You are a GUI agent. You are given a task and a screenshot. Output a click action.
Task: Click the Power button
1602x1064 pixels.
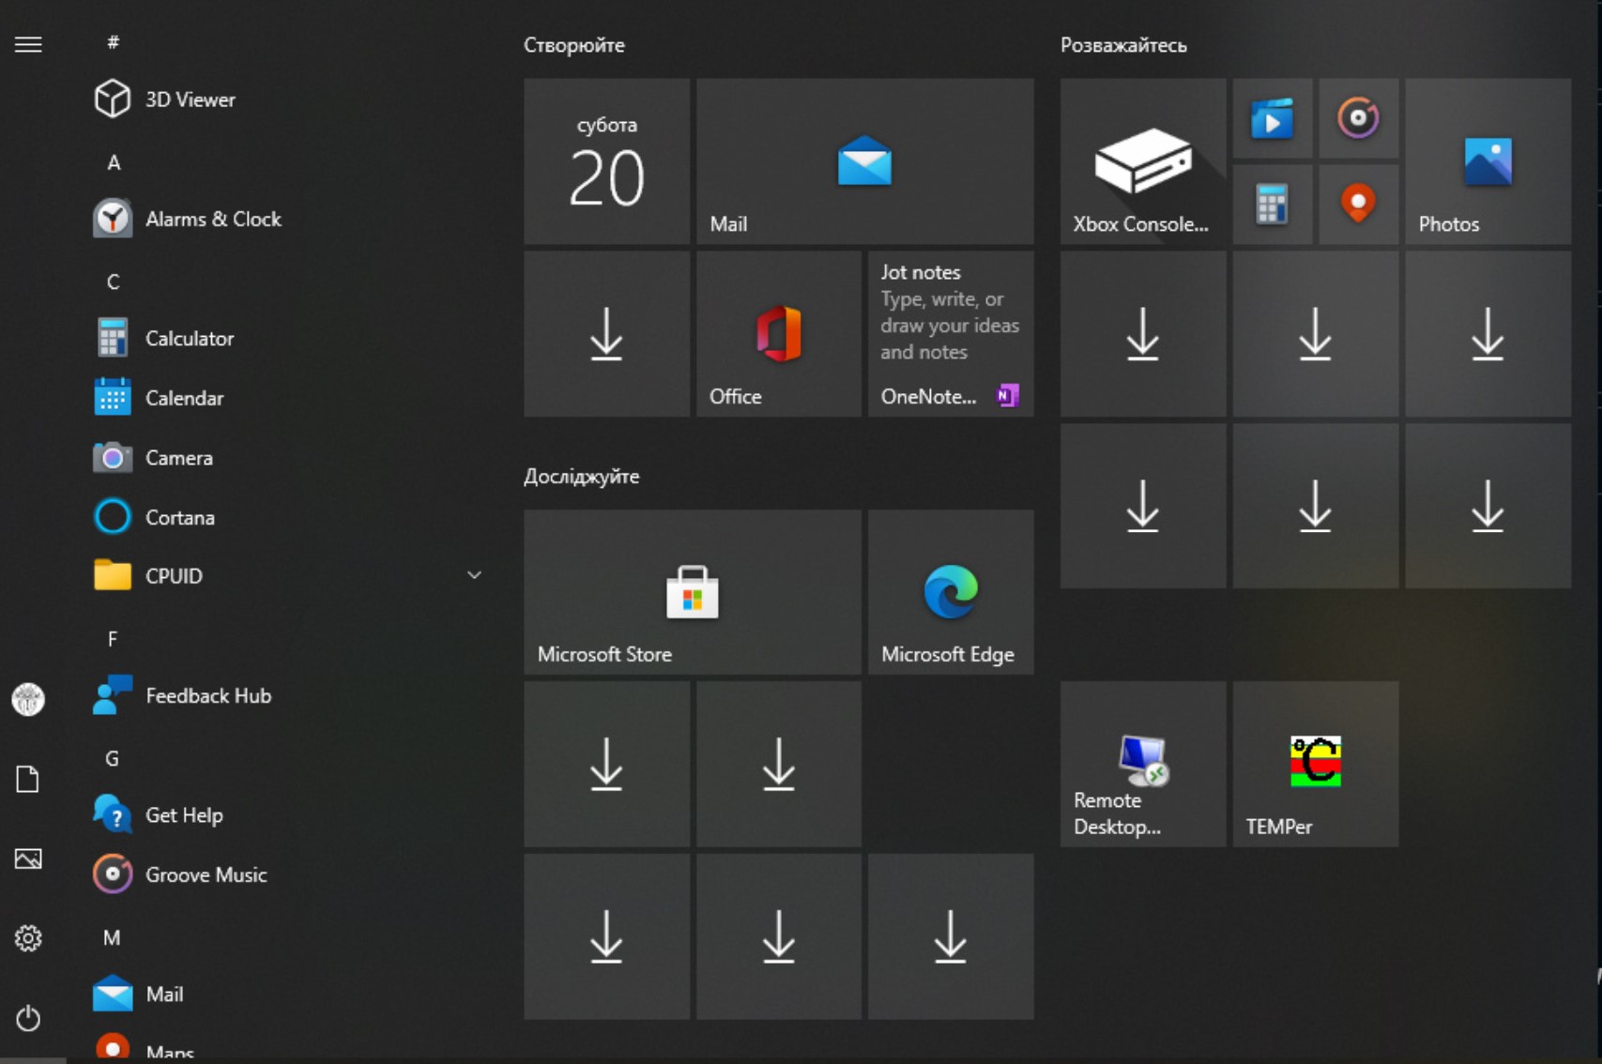click(28, 1016)
